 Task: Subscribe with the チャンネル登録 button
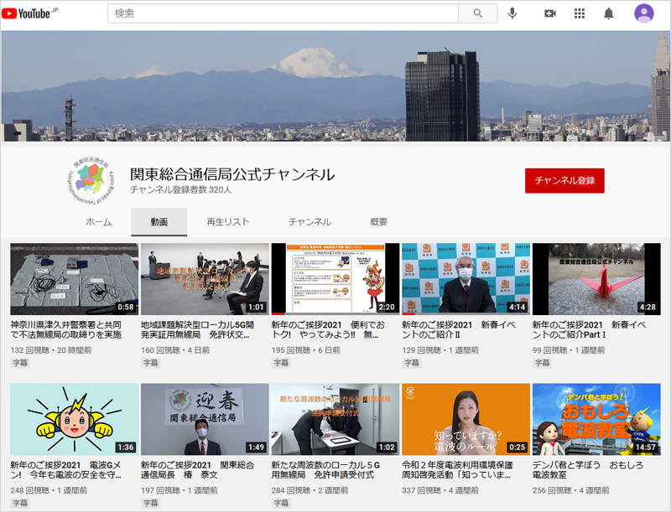pyautogui.click(x=564, y=180)
